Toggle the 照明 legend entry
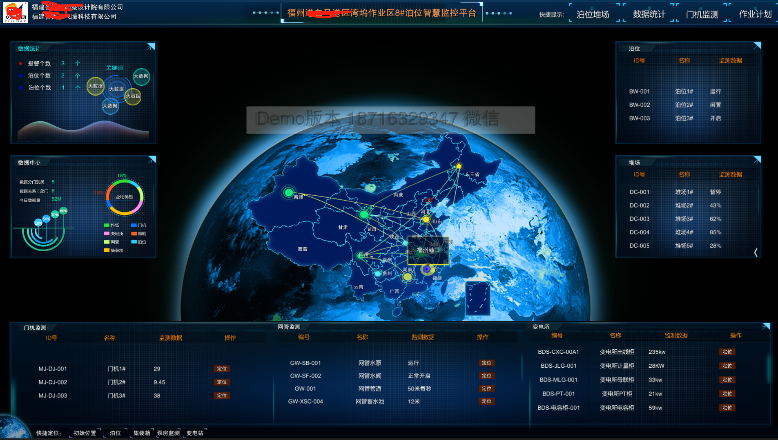Viewport: 778px width, 440px height. tap(138, 234)
